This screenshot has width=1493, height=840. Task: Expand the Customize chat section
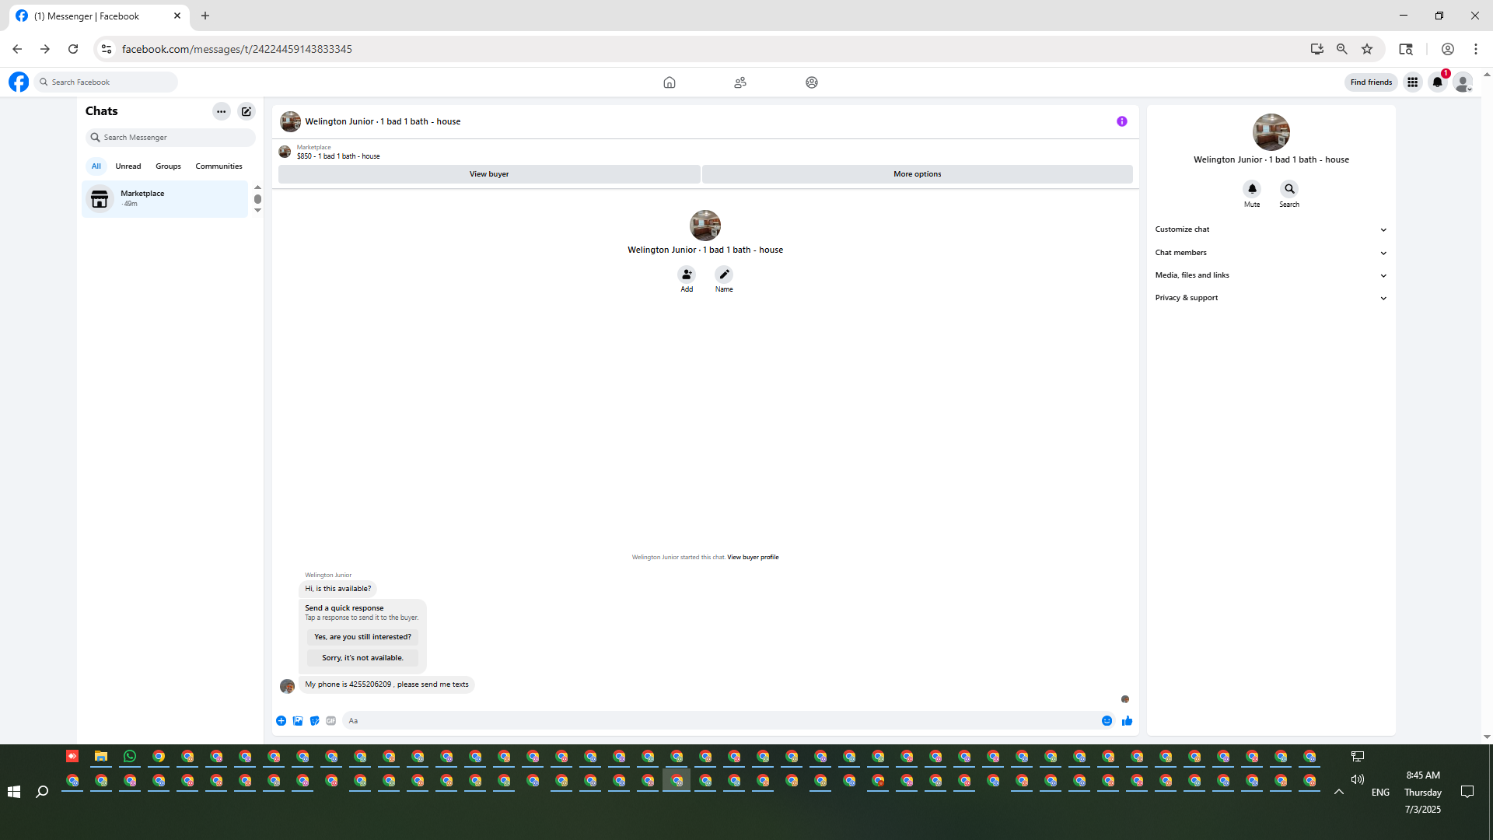pos(1271,229)
